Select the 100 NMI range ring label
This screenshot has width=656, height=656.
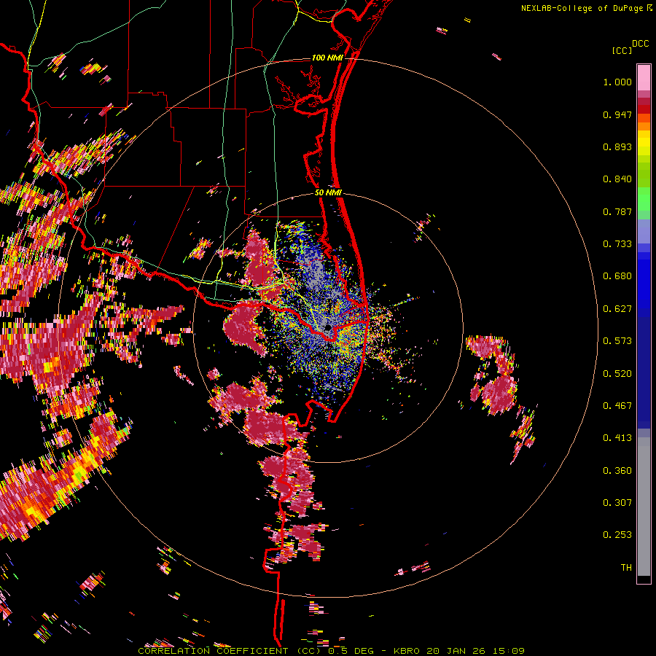327,58
